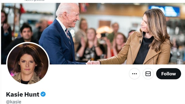This screenshot has height=104, width=185.
Task: Click the handshake in the banner photo
Action: click(93, 62)
